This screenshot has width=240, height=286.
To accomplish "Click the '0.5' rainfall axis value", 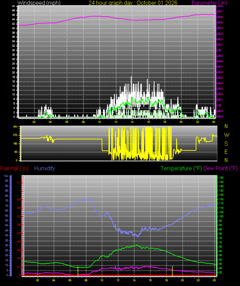I will tap(19, 233).
